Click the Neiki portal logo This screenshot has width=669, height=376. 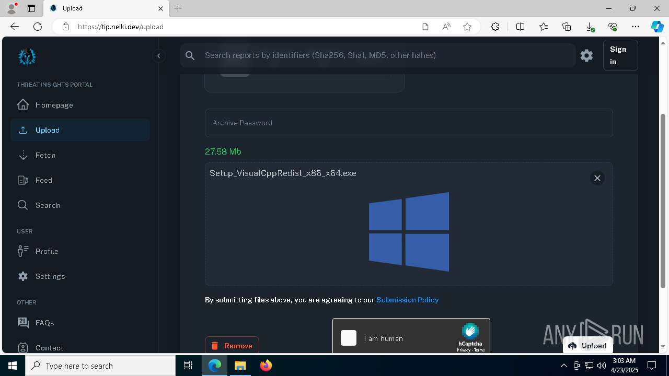click(x=27, y=56)
